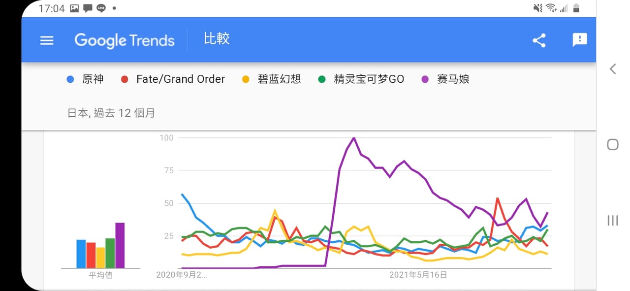Screen dimensions: 630x291
Task: Tap the blue average bar
Action: tap(81, 254)
